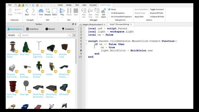Click the Toolbox Search field

[44, 35]
